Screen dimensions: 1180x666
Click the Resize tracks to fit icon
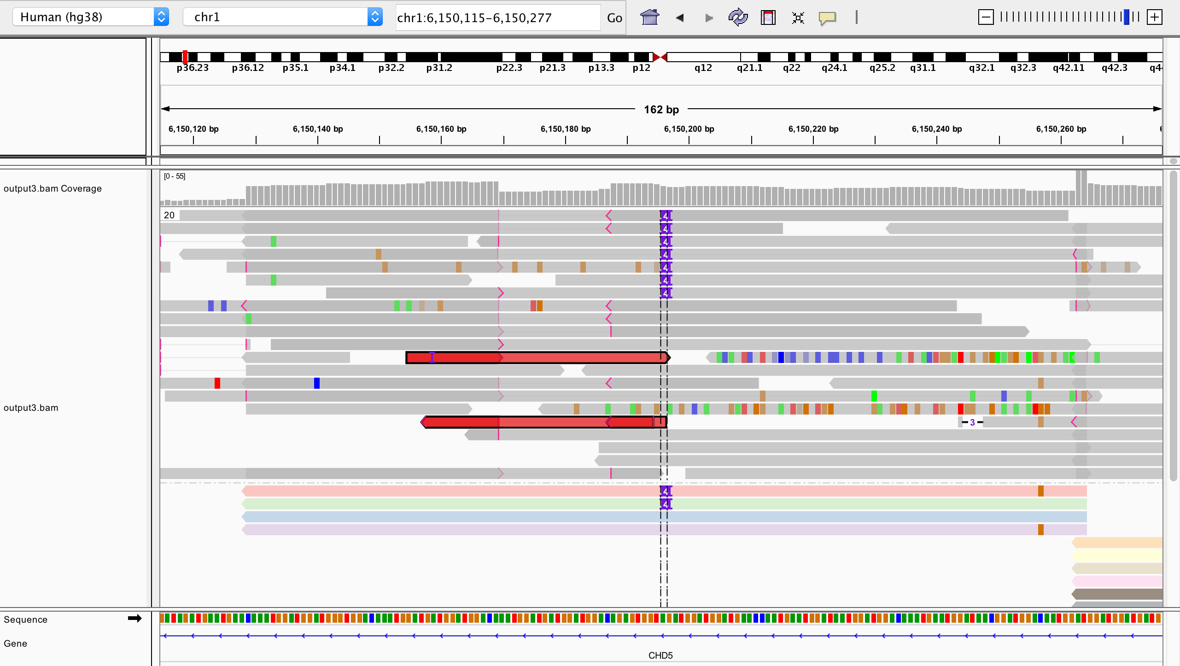[x=798, y=18]
